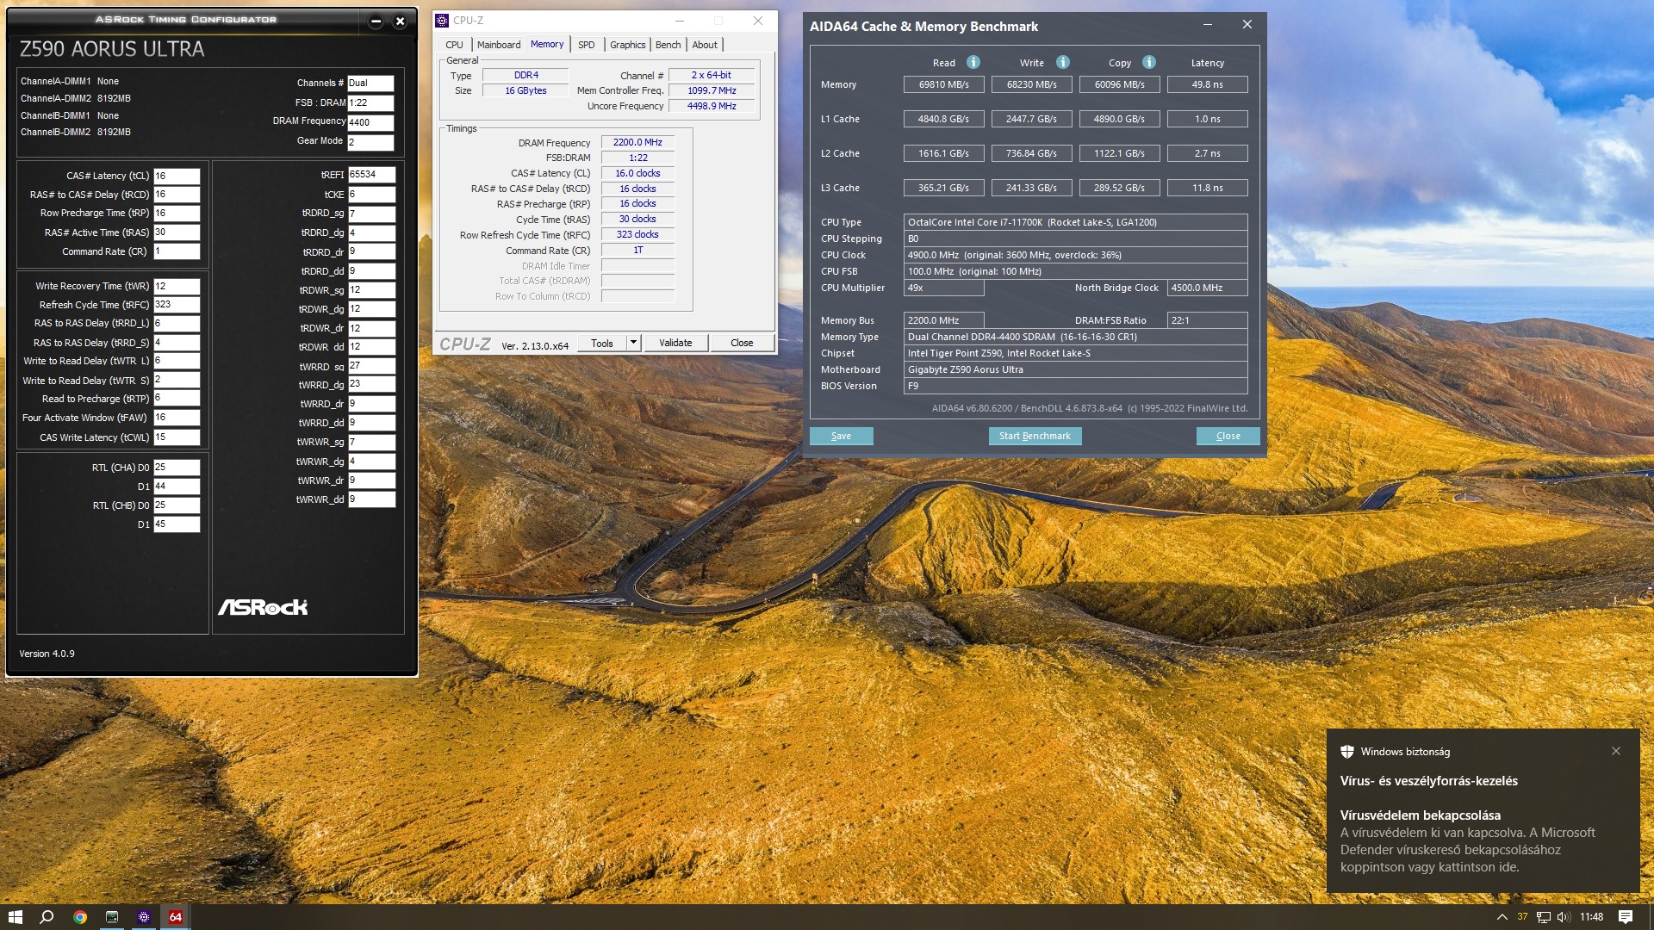Click the tWRWR_dd value field

pos(371,499)
